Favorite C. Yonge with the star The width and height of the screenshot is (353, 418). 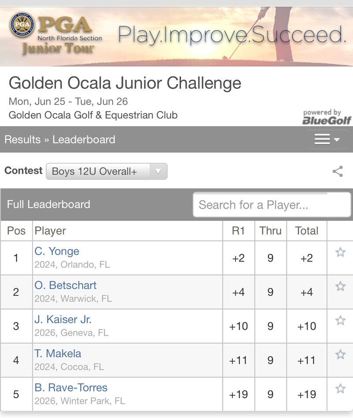(x=340, y=252)
